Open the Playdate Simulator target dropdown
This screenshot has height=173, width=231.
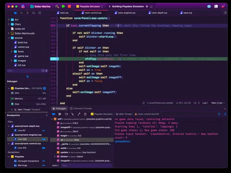(90, 6)
